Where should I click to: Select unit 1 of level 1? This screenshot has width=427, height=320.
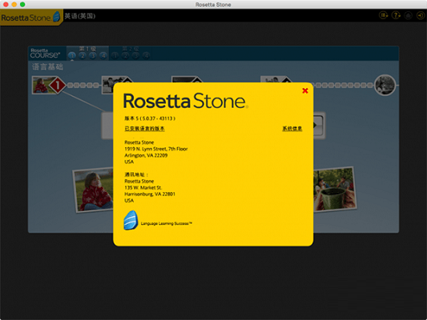tap(72, 56)
